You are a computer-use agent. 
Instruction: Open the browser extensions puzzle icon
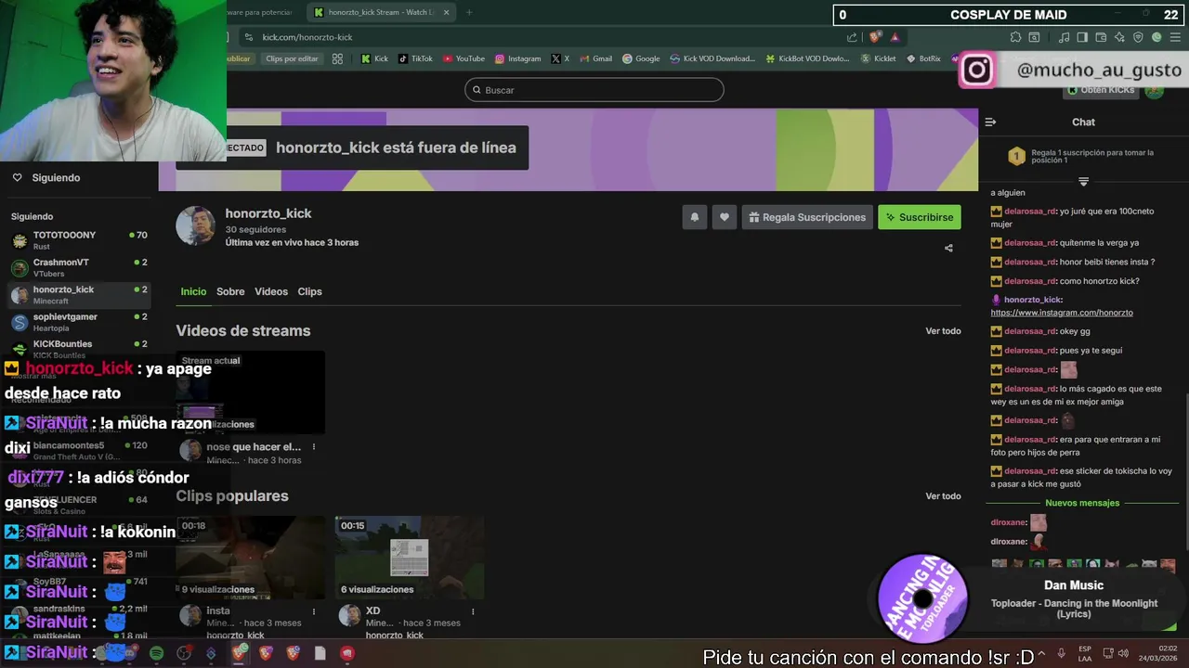[x=1015, y=37]
